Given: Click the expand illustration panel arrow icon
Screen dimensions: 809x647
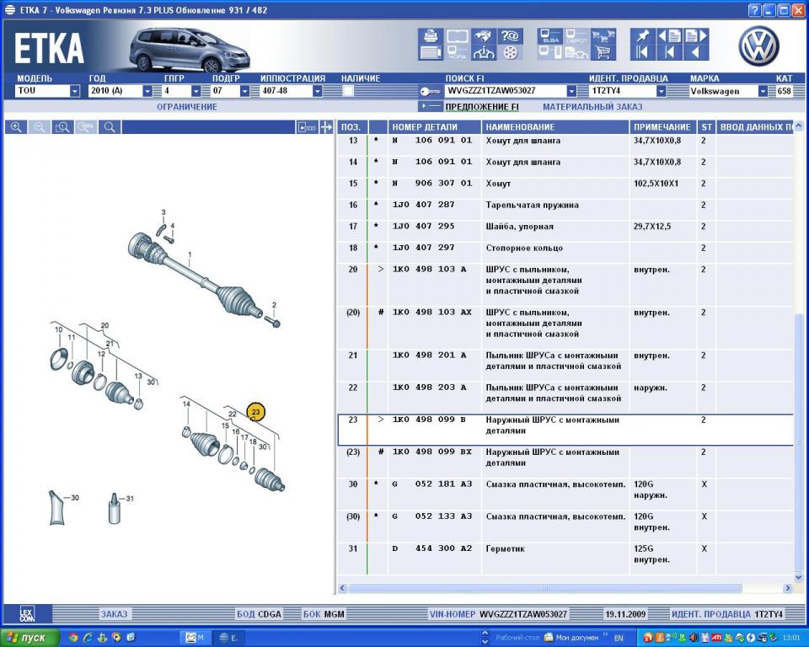Looking at the screenshot, I should tap(326, 127).
